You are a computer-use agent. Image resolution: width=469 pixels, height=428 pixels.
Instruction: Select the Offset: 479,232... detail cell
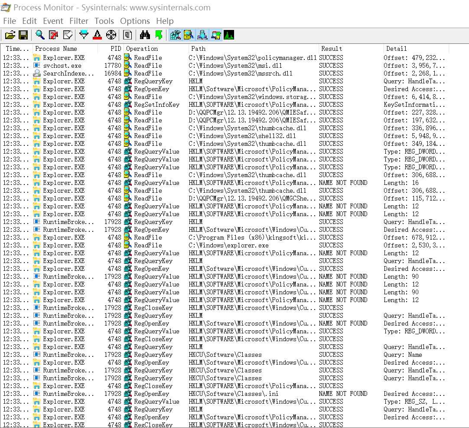[414, 58]
